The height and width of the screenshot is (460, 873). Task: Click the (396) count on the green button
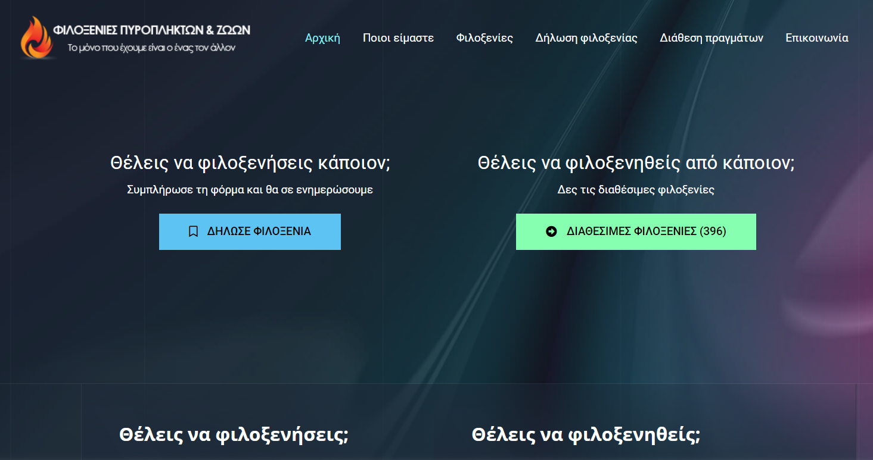(x=713, y=231)
